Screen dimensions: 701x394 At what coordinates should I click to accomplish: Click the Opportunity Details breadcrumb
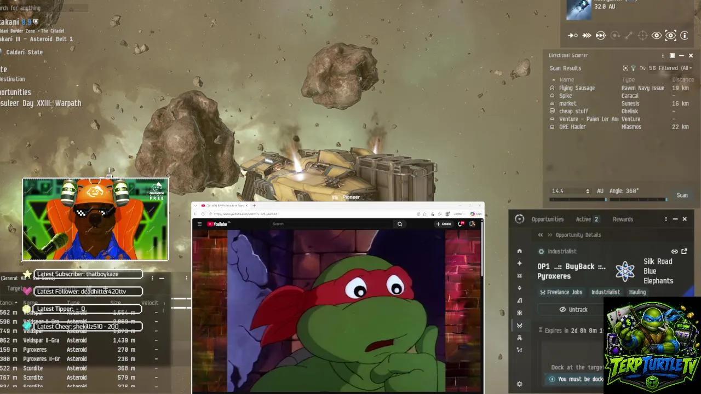578,235
